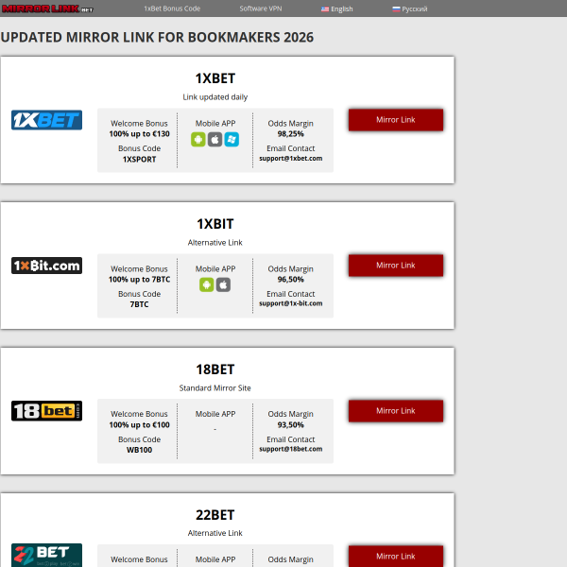Open the Software VPN menu item
The height and width of the screenshot is (567, 567).
click(261, 9)
